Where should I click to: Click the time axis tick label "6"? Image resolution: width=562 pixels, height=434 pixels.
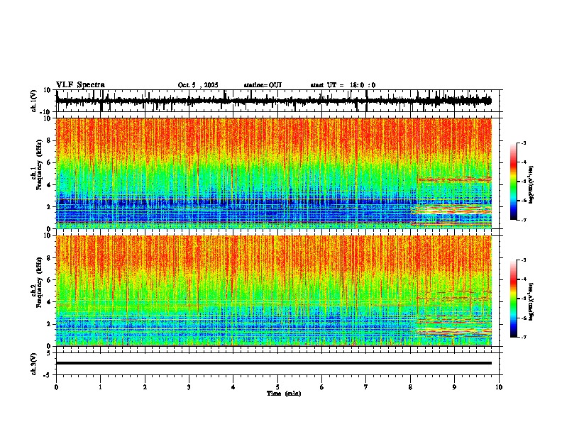pos(321,387)
